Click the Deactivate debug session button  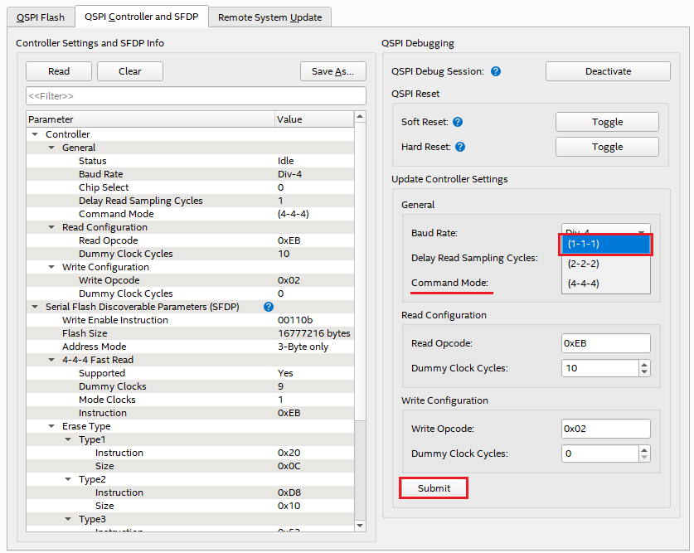click(608, 71)
